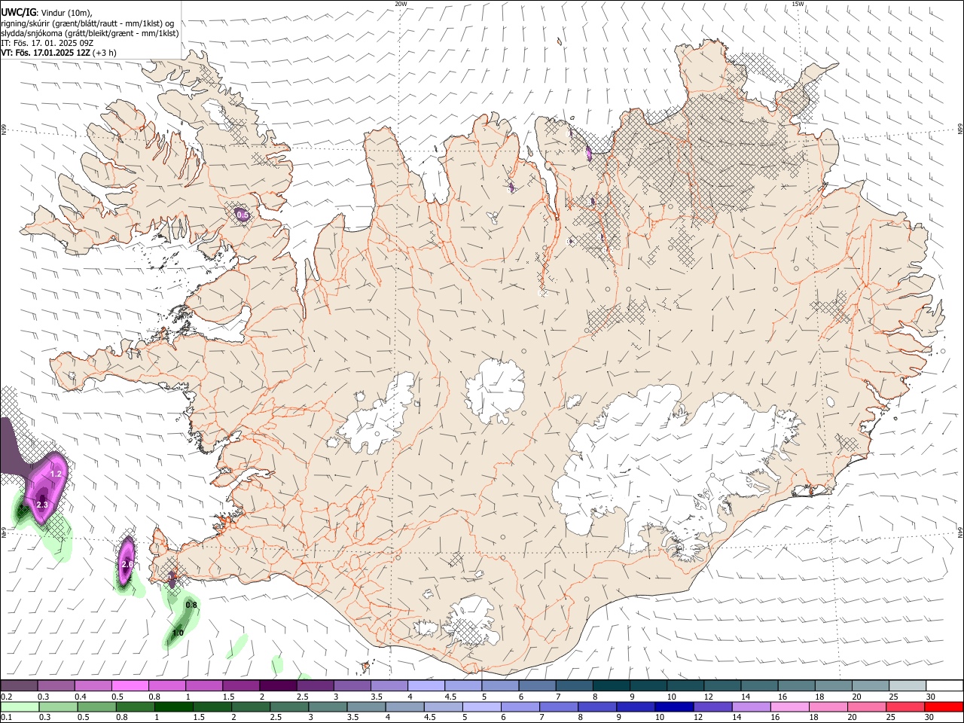Click the '1.2' precipitation value offshore west

[x=56, y=474]
